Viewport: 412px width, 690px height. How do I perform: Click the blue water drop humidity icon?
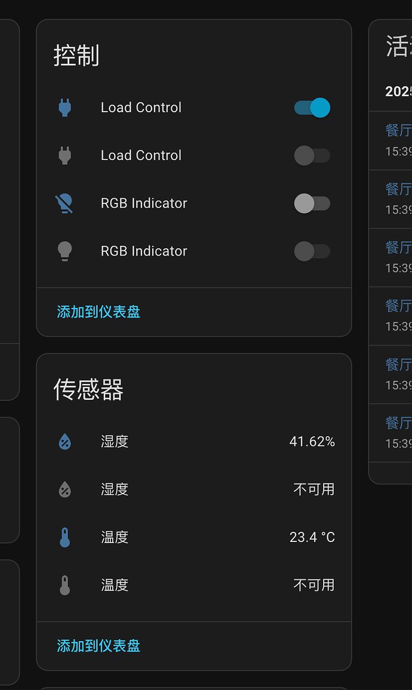(x=65, y=442)
